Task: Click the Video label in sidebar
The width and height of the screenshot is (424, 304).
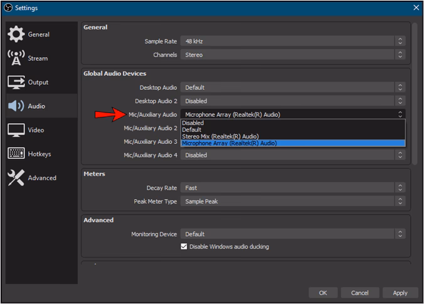Action: 36,130
